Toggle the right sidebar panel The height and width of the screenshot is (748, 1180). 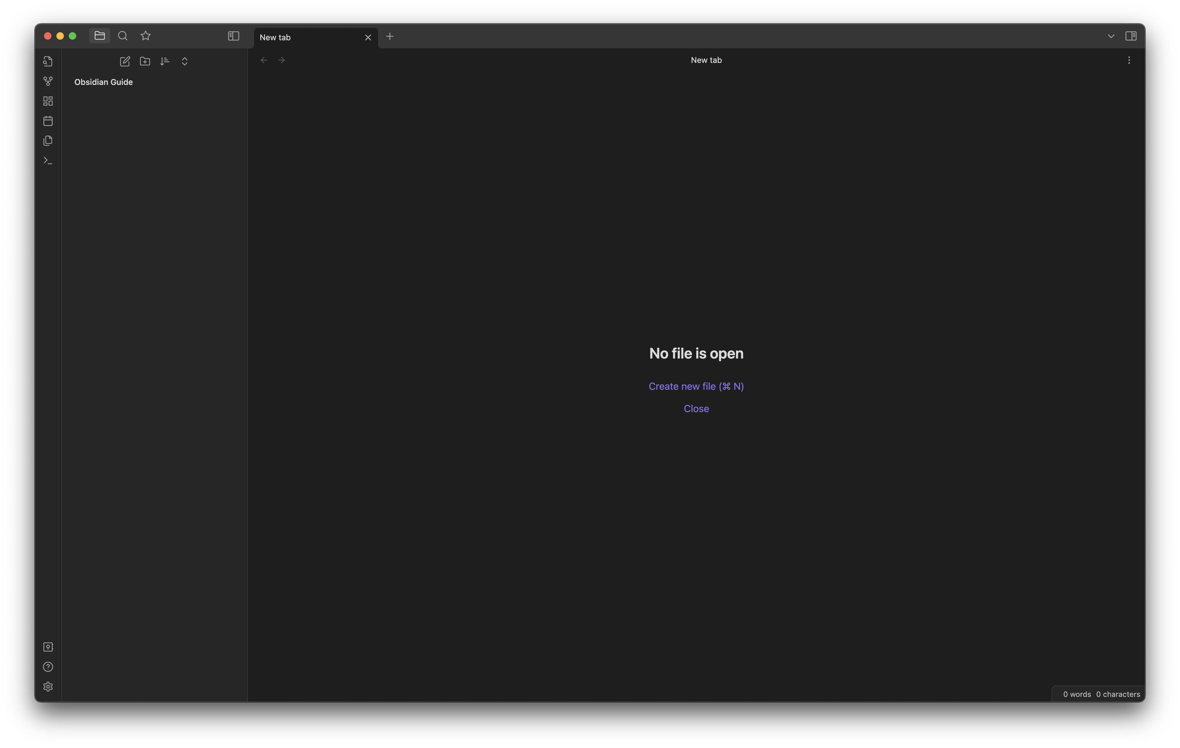tap(1131, 36)
